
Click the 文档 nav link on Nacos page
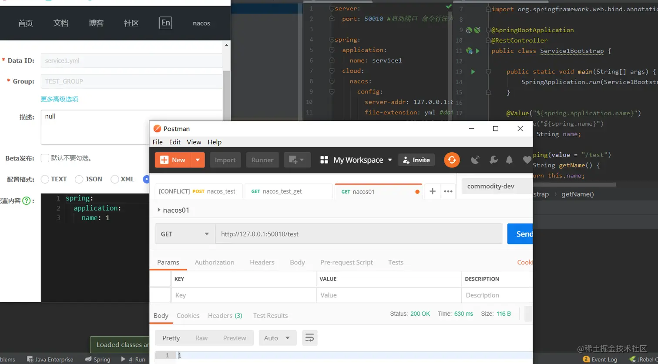(x=61, y=23)
